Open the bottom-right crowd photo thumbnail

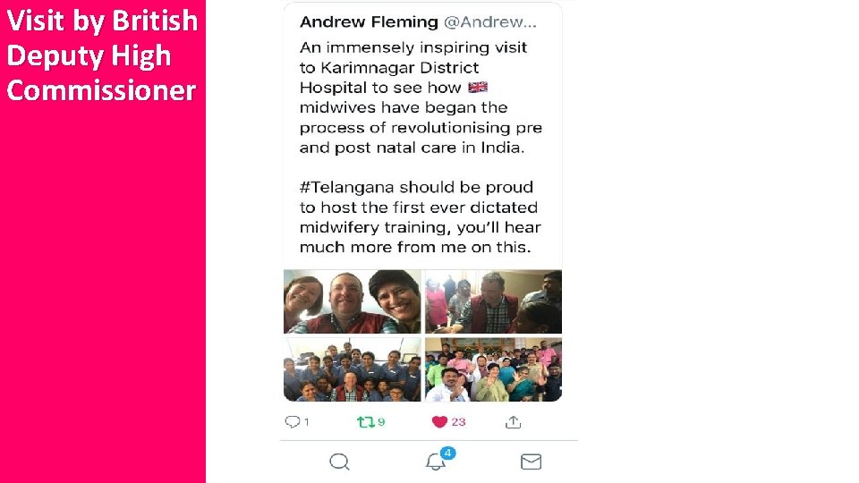494,369
